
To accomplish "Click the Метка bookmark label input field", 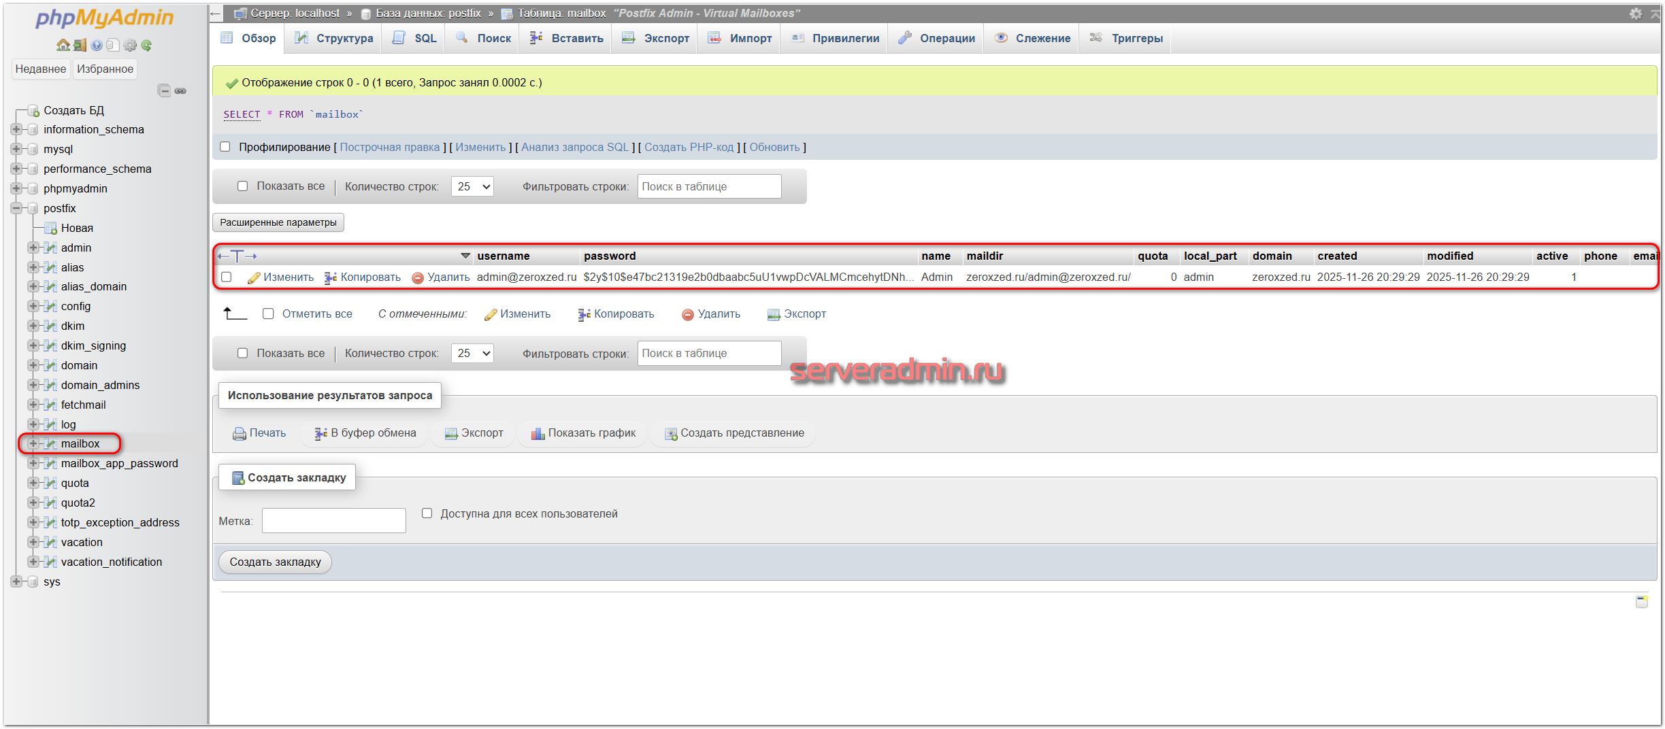I will tap(333, 521).
